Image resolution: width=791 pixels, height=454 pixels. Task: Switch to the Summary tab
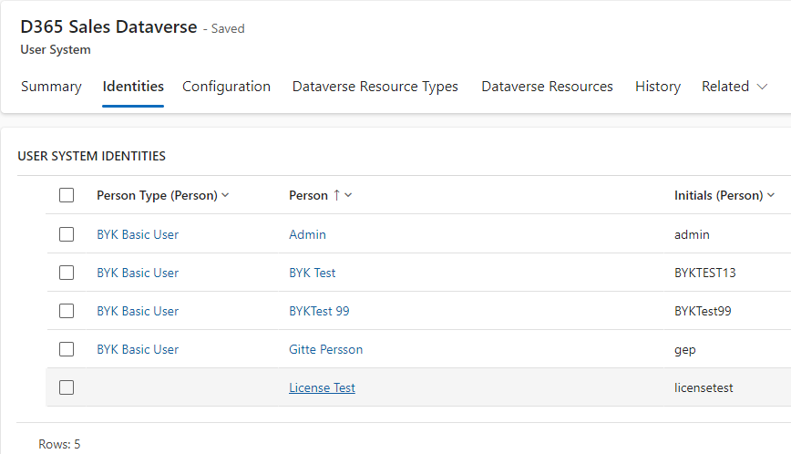pyautogui.click(x=51, y=87)
